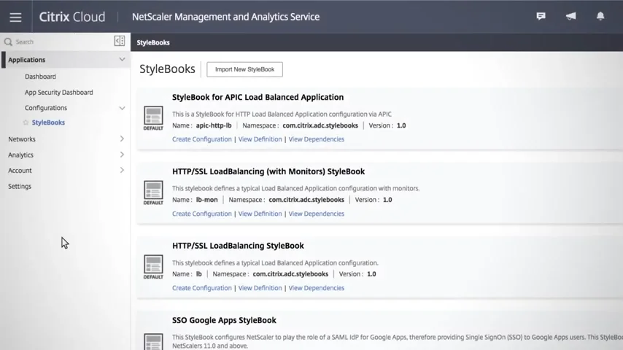Collapse the Applications section chevron
623x350 pixels.
(x=122, y=60)
